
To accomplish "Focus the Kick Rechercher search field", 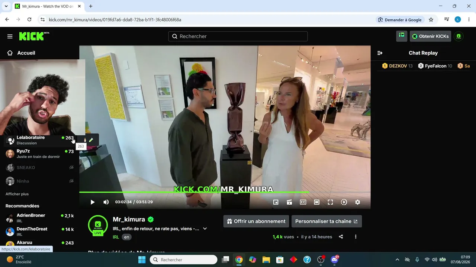I will (x=238, y=36).
